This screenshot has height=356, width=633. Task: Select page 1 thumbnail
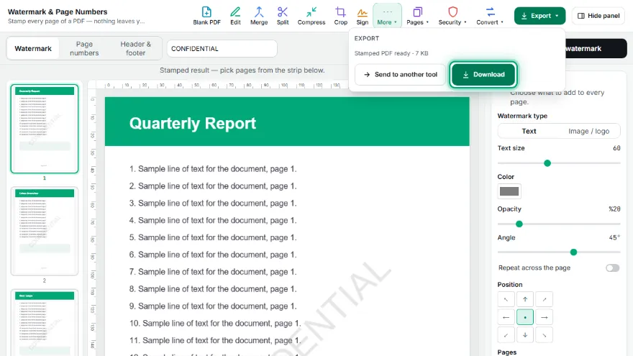[x=45, y=129]
